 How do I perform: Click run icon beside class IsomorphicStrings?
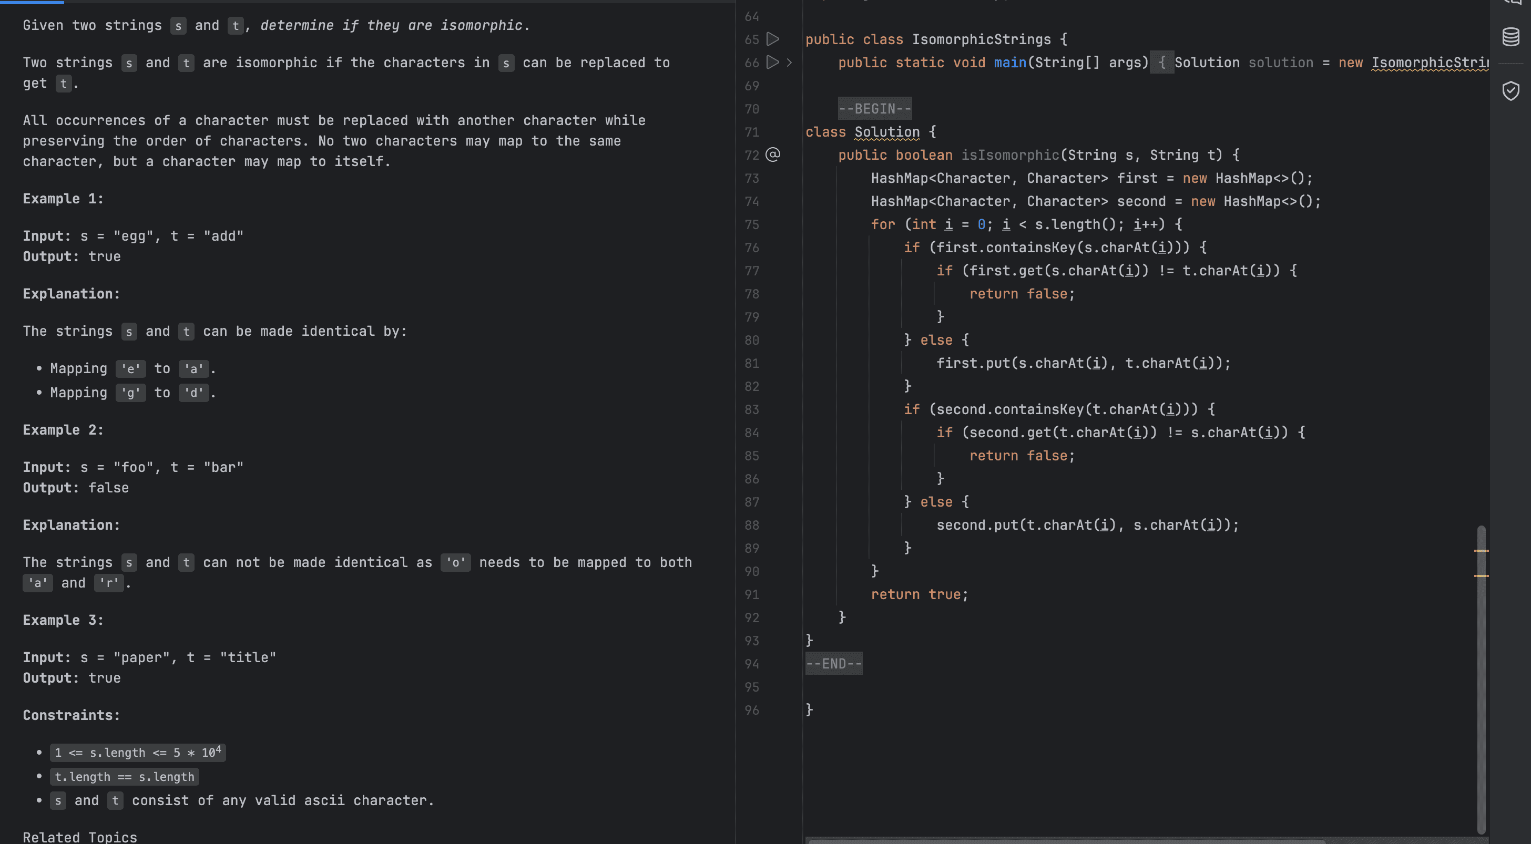pos(772,39)
